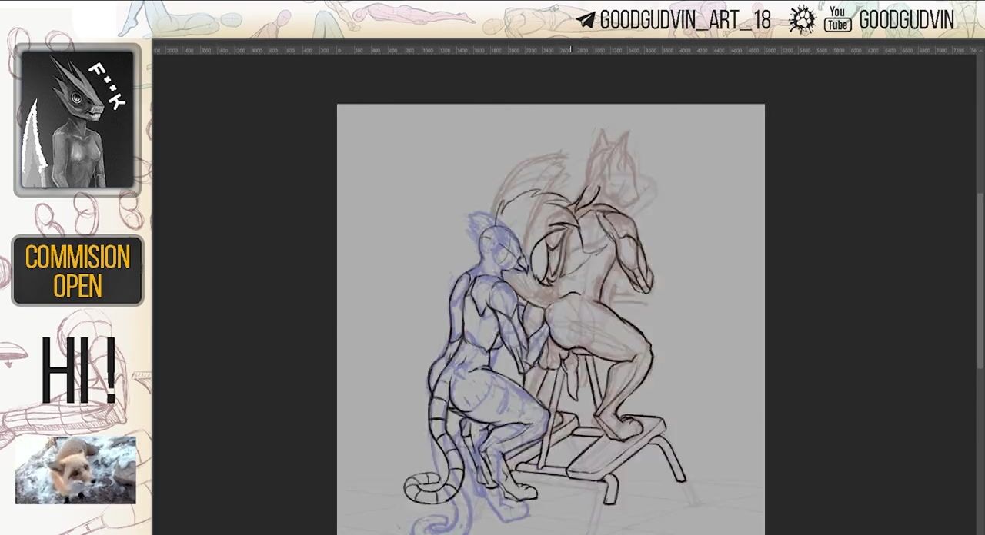This screenshot has height=535, width=985.
Task: Click the black paw splat icon
Action: tap(802, 20)
